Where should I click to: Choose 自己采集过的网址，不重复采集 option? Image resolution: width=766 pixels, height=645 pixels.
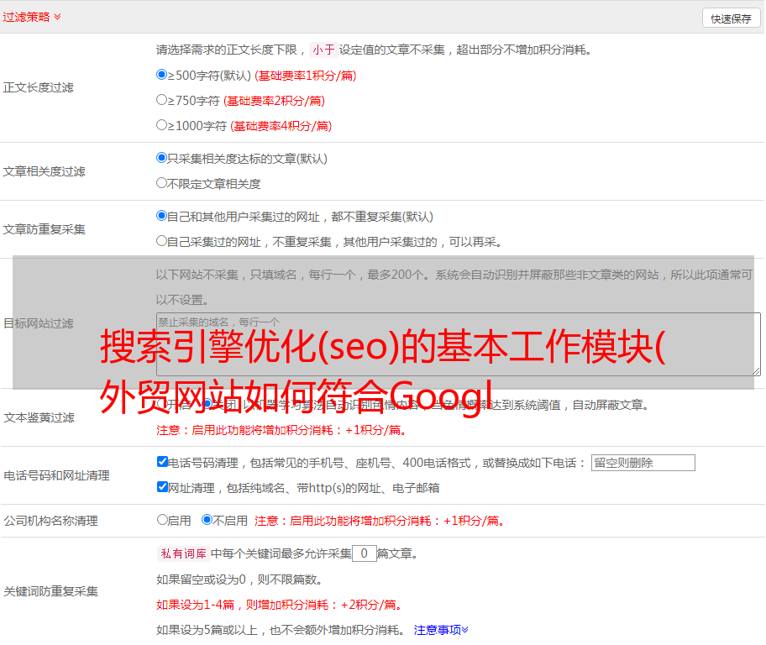162,241
